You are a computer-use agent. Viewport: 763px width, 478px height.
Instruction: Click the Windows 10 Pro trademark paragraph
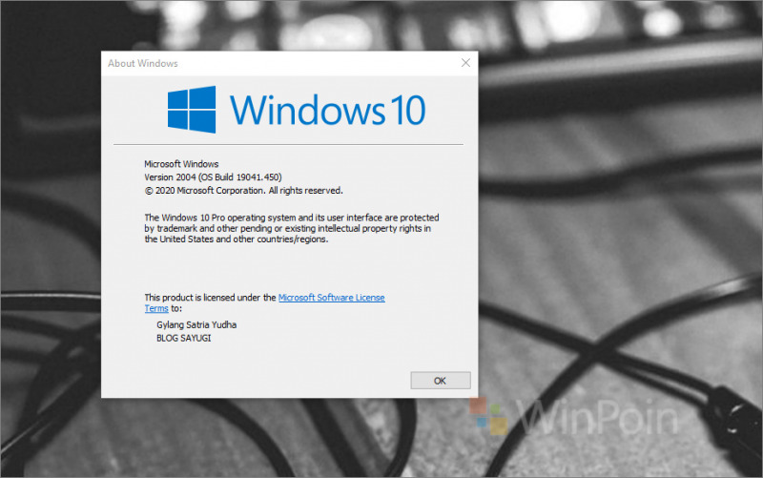coord(292,228)
